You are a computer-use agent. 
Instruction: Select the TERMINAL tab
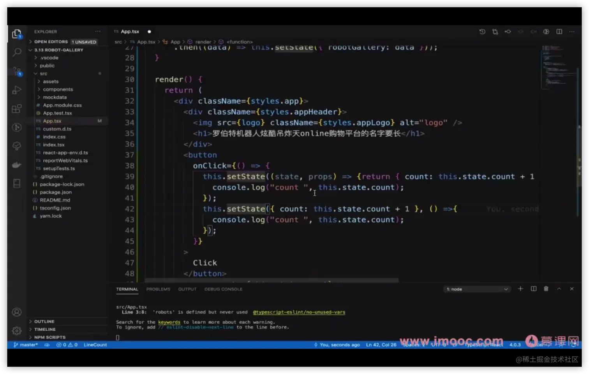click(127, 289)
